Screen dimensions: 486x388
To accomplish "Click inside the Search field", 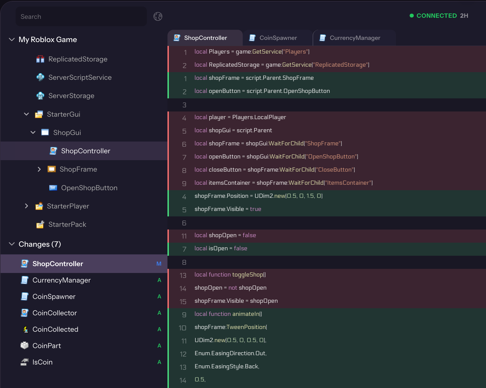I will [x=81, y=16].
